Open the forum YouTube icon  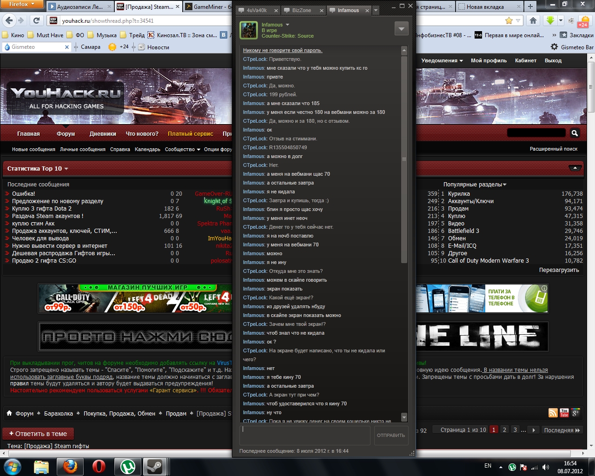point(564,413)
